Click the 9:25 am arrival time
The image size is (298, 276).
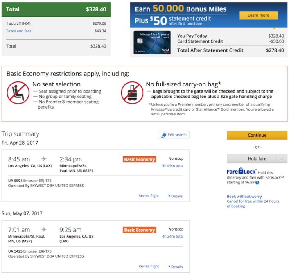click(x=70, y=230)
